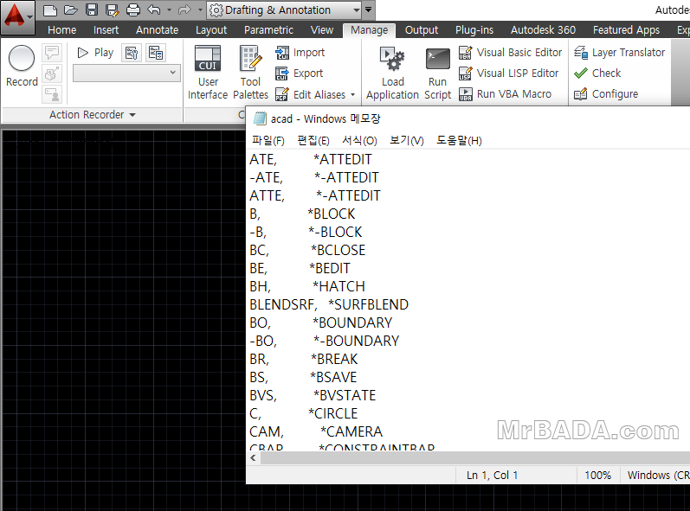Click the Notepad horizontal scrollbar left arrow

click(253, 458)
